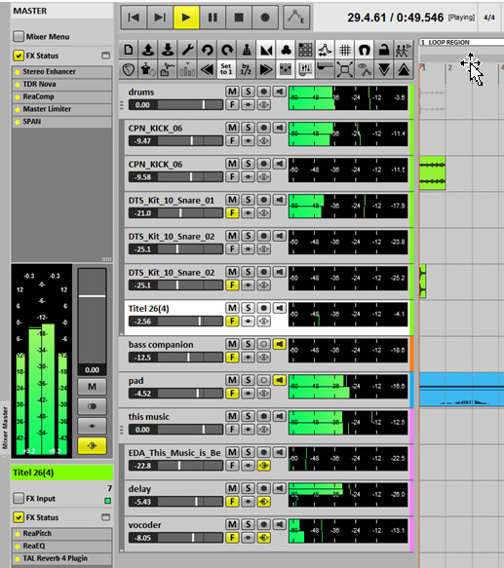Click the double left arrow toolbar icon
This screenshot has width=504, height=568.
tap(208, 69)
